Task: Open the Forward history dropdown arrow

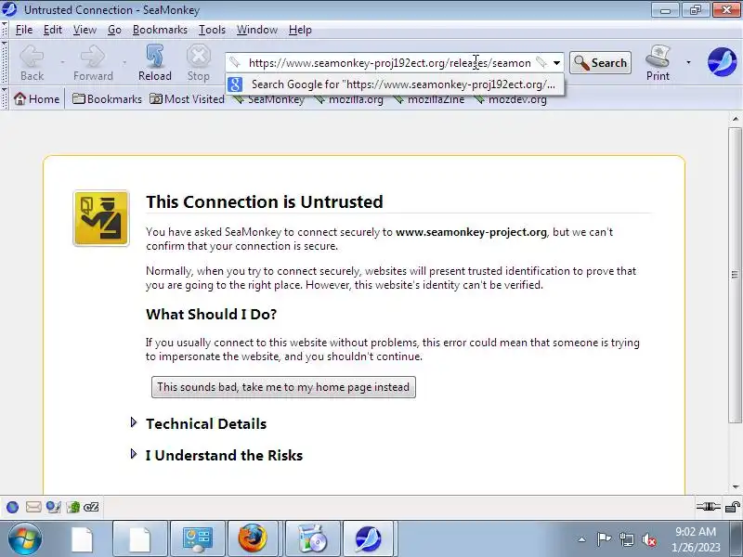Action: pos(124,62)
